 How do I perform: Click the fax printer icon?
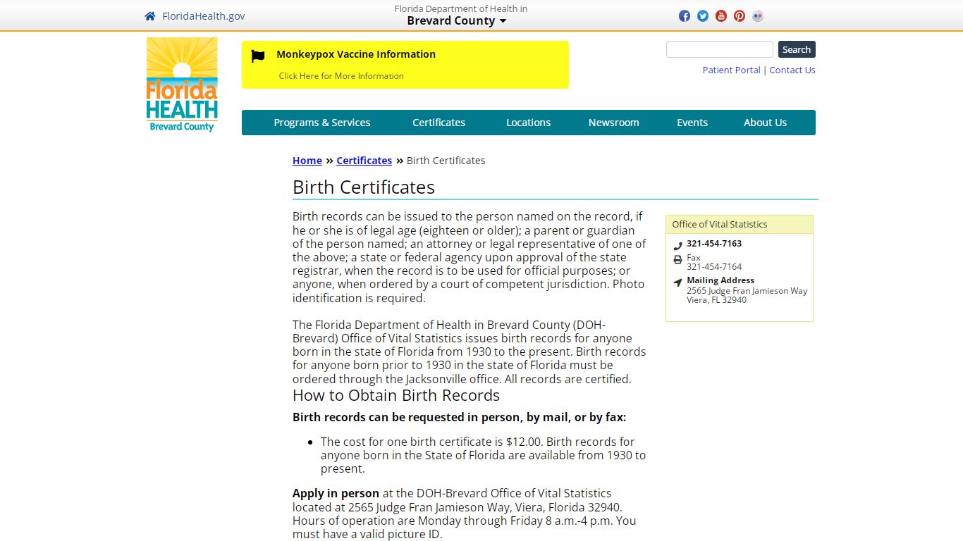pos(677,260)
